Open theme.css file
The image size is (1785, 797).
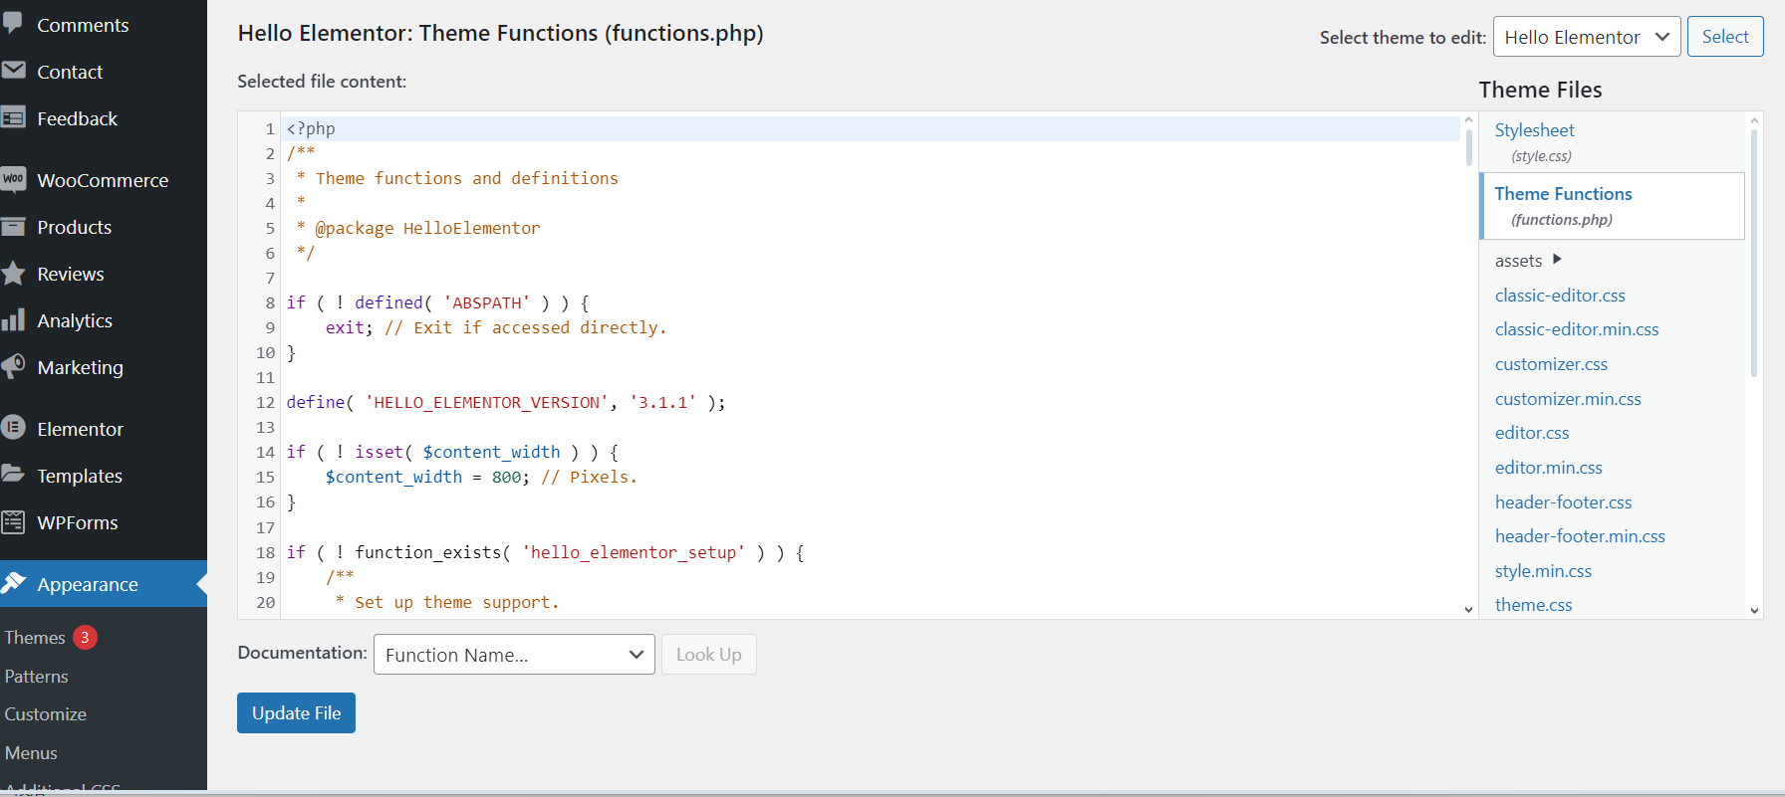pyautogui.click(x=1533, y=605)
